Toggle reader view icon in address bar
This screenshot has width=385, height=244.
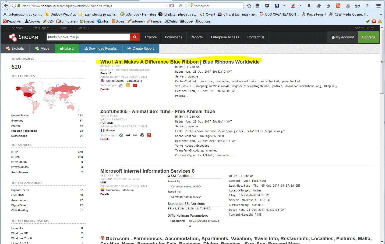click(172, 6)
